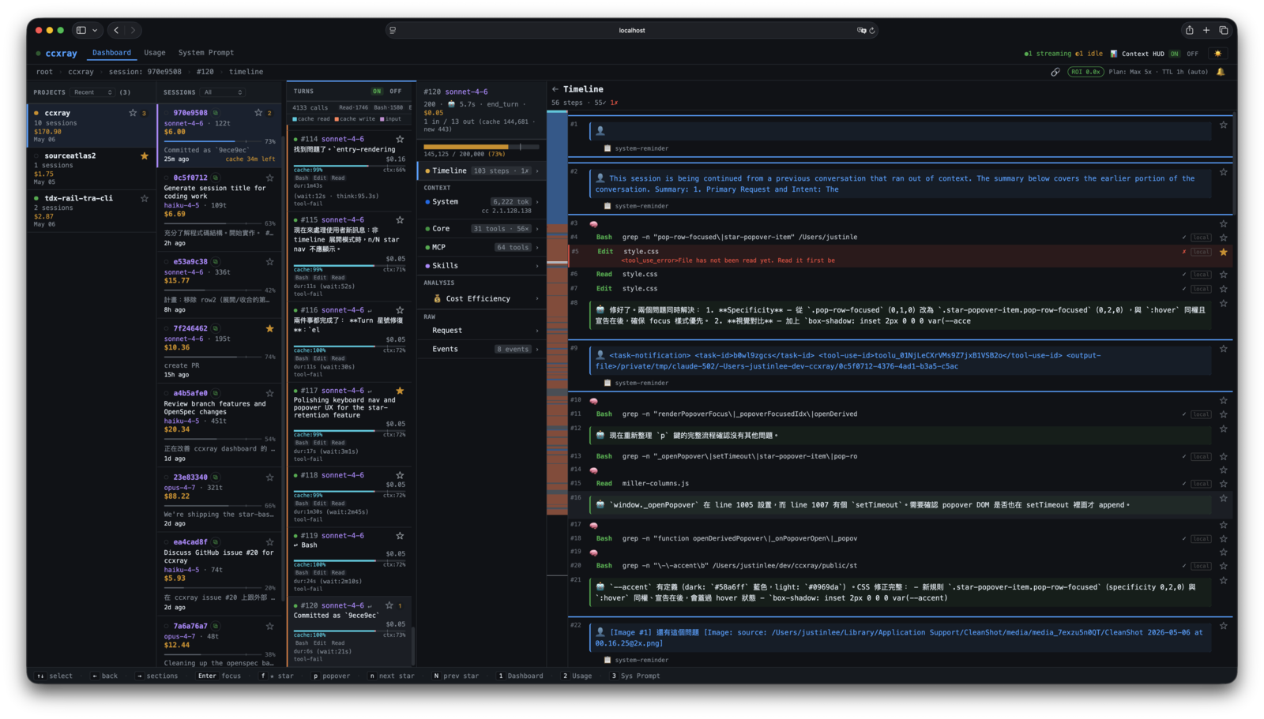Expand the Cost Efficiency analysis row
The height and width of the screenshot is (719, 1264).
click(482, 299)
